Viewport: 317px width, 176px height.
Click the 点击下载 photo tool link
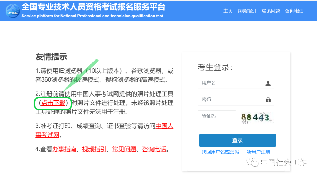[x=53, y=103]
